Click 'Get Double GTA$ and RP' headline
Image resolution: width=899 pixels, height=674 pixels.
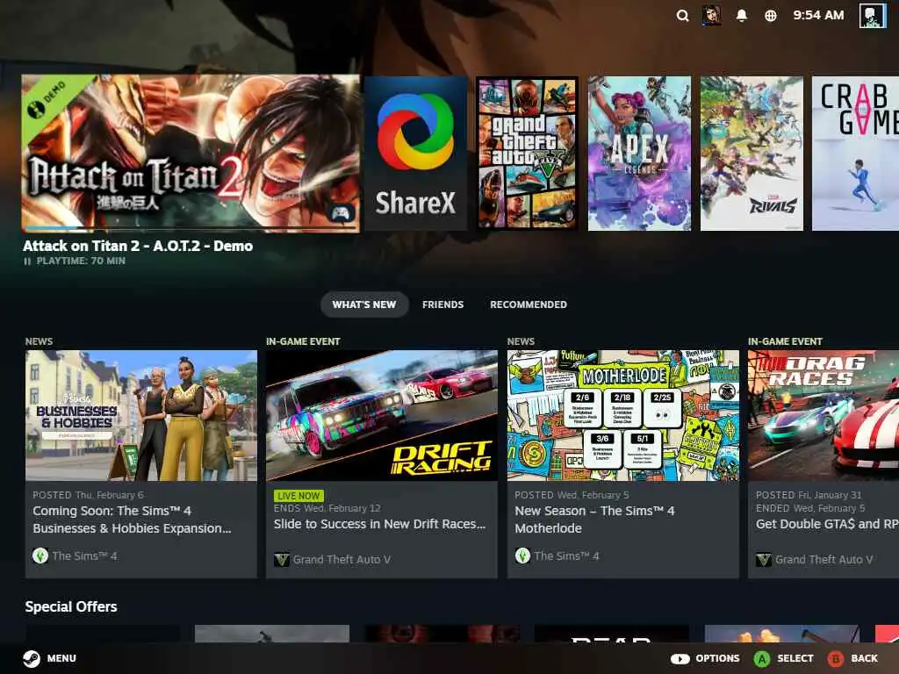827,524
